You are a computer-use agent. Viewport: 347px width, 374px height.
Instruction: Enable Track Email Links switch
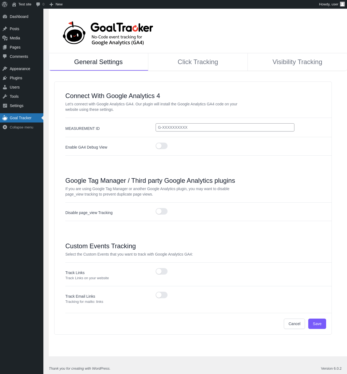coord(162,295)
